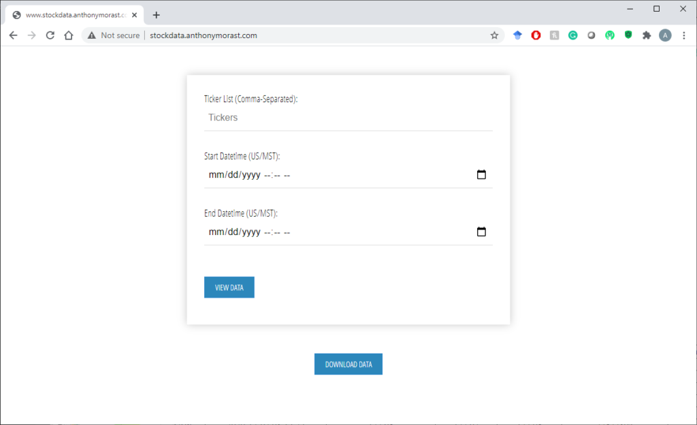Close the stockdata browser tab

[134, 15]
